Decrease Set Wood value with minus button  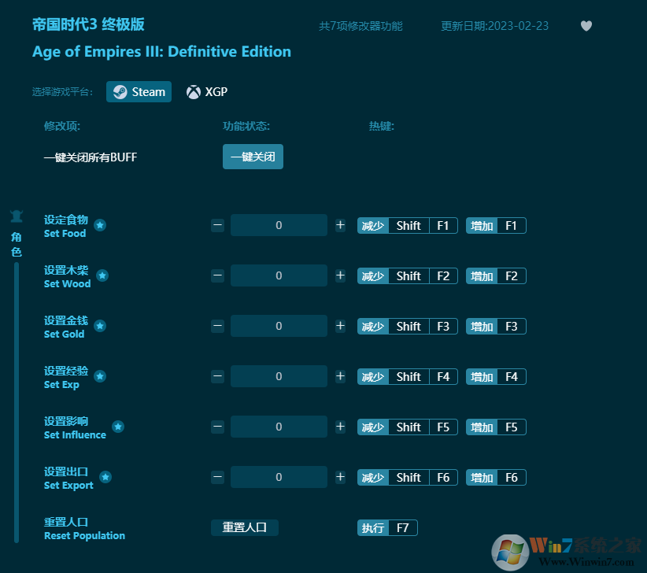pos(217,275)
